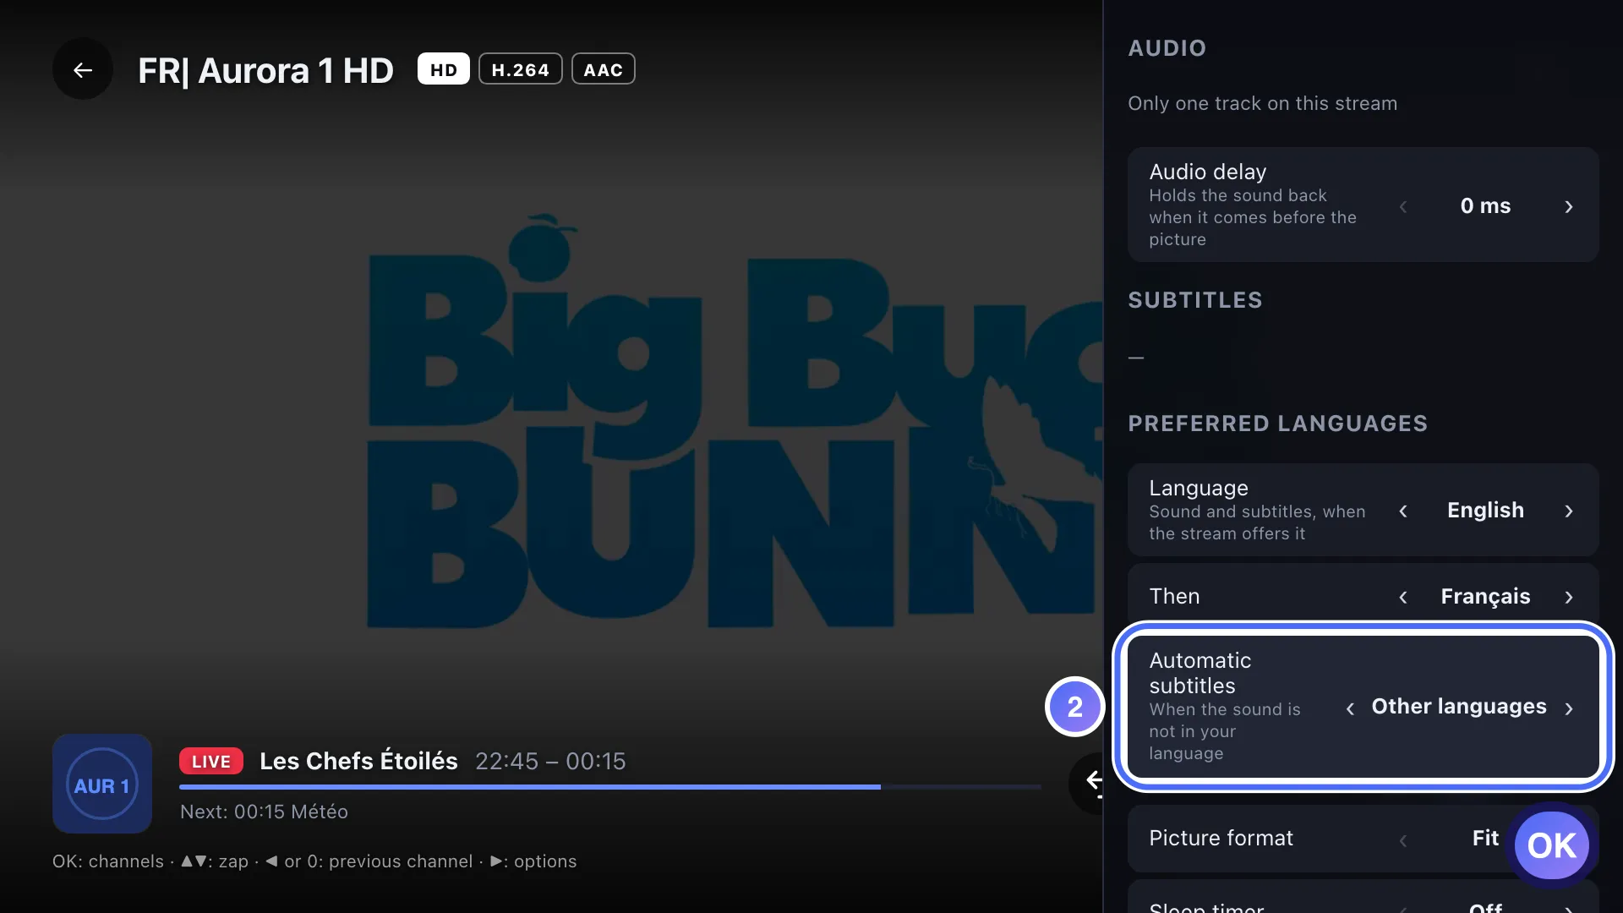1623x913 pixels.
Task: Select the Audio delay setting row
Action: point(1363,205)
